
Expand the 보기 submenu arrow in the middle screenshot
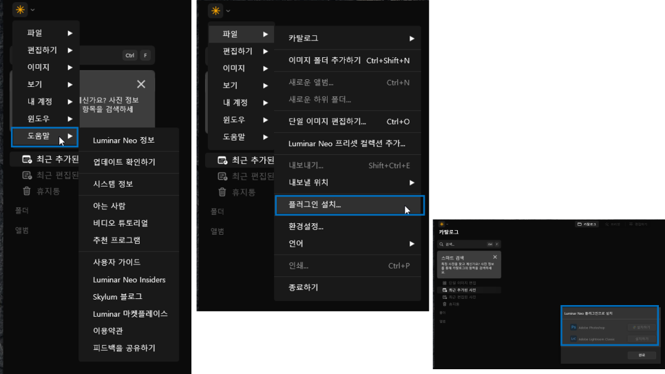(266, 85)
